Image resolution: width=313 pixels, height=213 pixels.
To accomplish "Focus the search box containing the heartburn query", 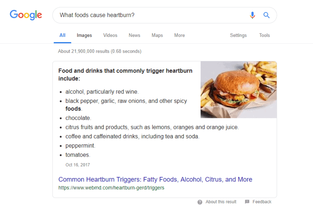I will click(x=150, y=15).
